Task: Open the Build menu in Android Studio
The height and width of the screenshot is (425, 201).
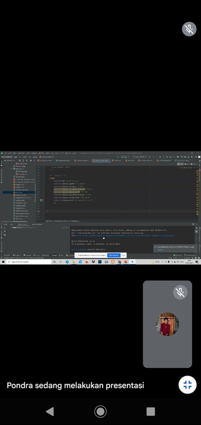Action: pyautogui.click(x=47, y=153)
